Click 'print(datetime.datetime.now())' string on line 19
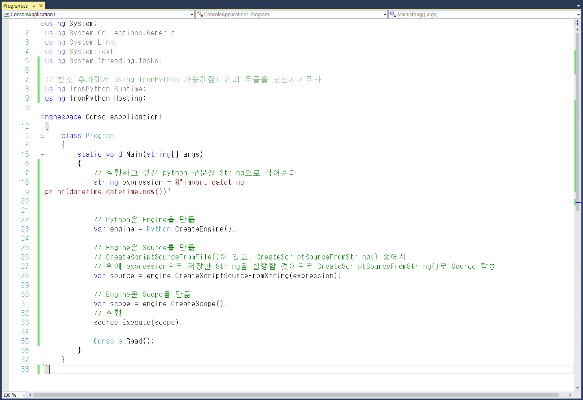Screen dimensions: 583x400 [x=106, y=192]
